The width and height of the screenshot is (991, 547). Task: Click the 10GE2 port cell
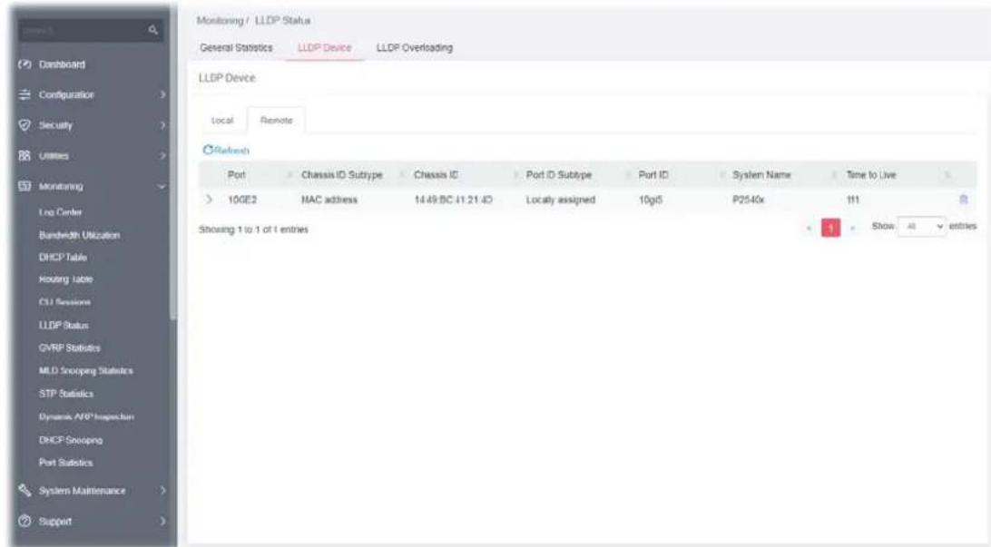click(242, 200)
